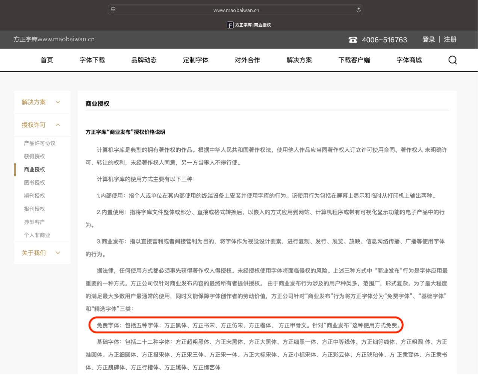Open 个人非商业 in the sidebar
Viewport: 478px width, 375px height.
[37, 235]
